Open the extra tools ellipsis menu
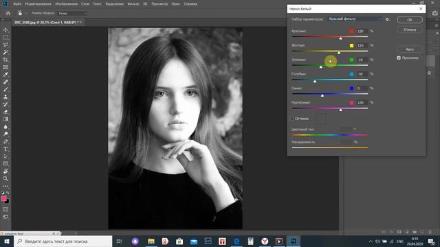 [x=5, y=186]
